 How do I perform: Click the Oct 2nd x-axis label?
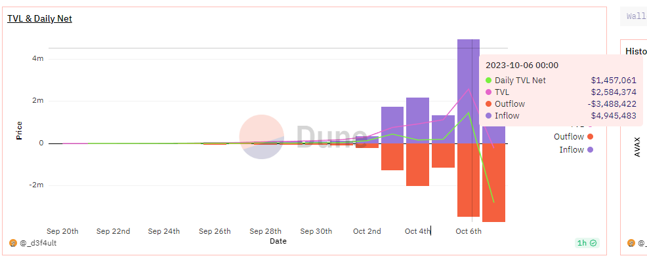[x=367, y=231]
